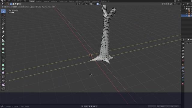Select the Smooth tool
This screenshot has width=192, height=108.
(3, 77)
